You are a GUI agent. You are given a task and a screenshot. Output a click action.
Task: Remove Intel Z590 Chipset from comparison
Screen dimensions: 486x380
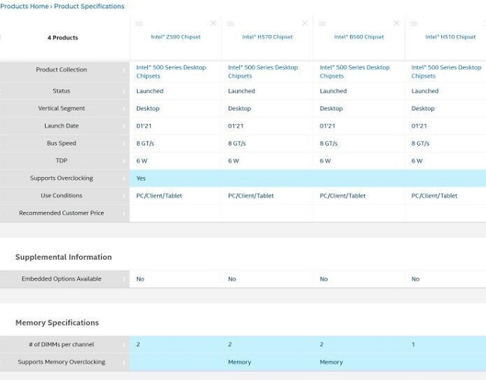(213, 23)
